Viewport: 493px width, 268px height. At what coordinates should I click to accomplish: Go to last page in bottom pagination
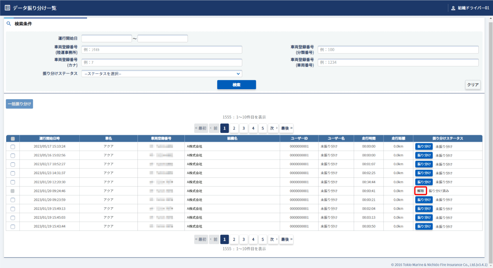pos(286,239)
